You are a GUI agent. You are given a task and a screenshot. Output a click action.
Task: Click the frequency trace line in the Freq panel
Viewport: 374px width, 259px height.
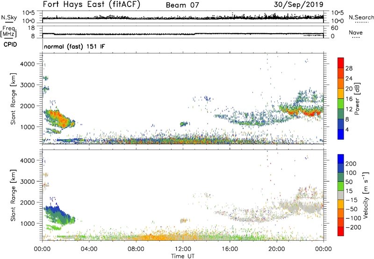pyautogui.click(x=183, y=34)
